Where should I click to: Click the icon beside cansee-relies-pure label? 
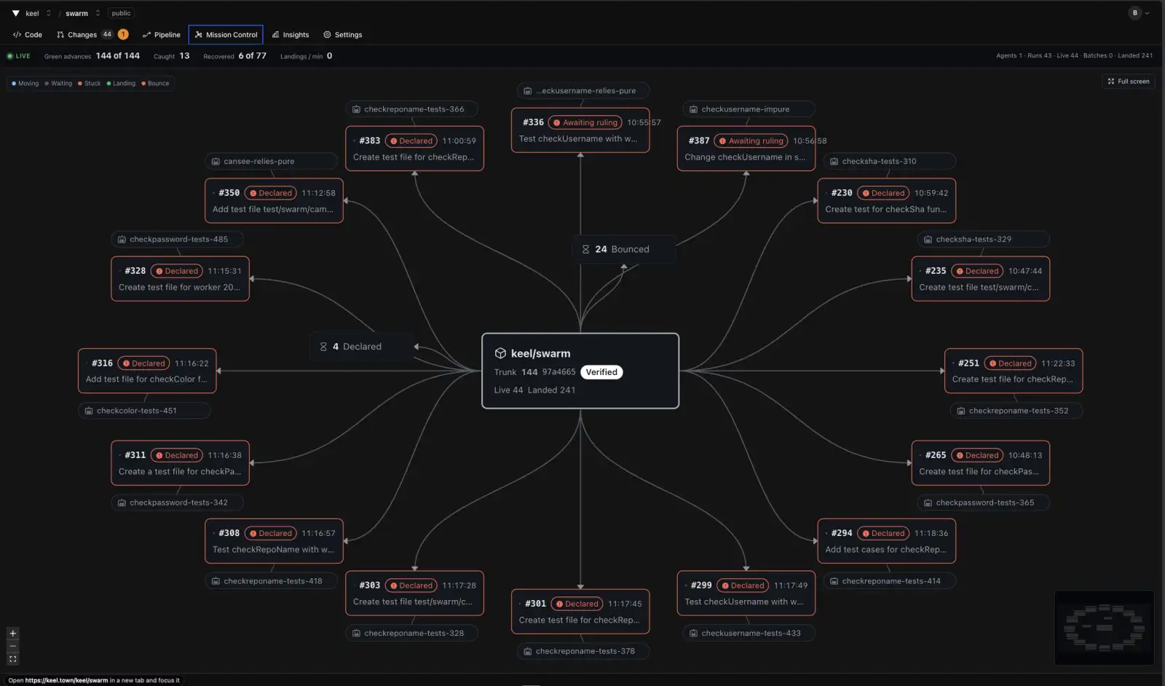click(216, 162)
